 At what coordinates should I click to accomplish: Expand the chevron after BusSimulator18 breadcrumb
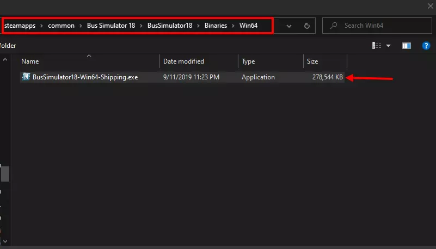click(x=198, y=26)
